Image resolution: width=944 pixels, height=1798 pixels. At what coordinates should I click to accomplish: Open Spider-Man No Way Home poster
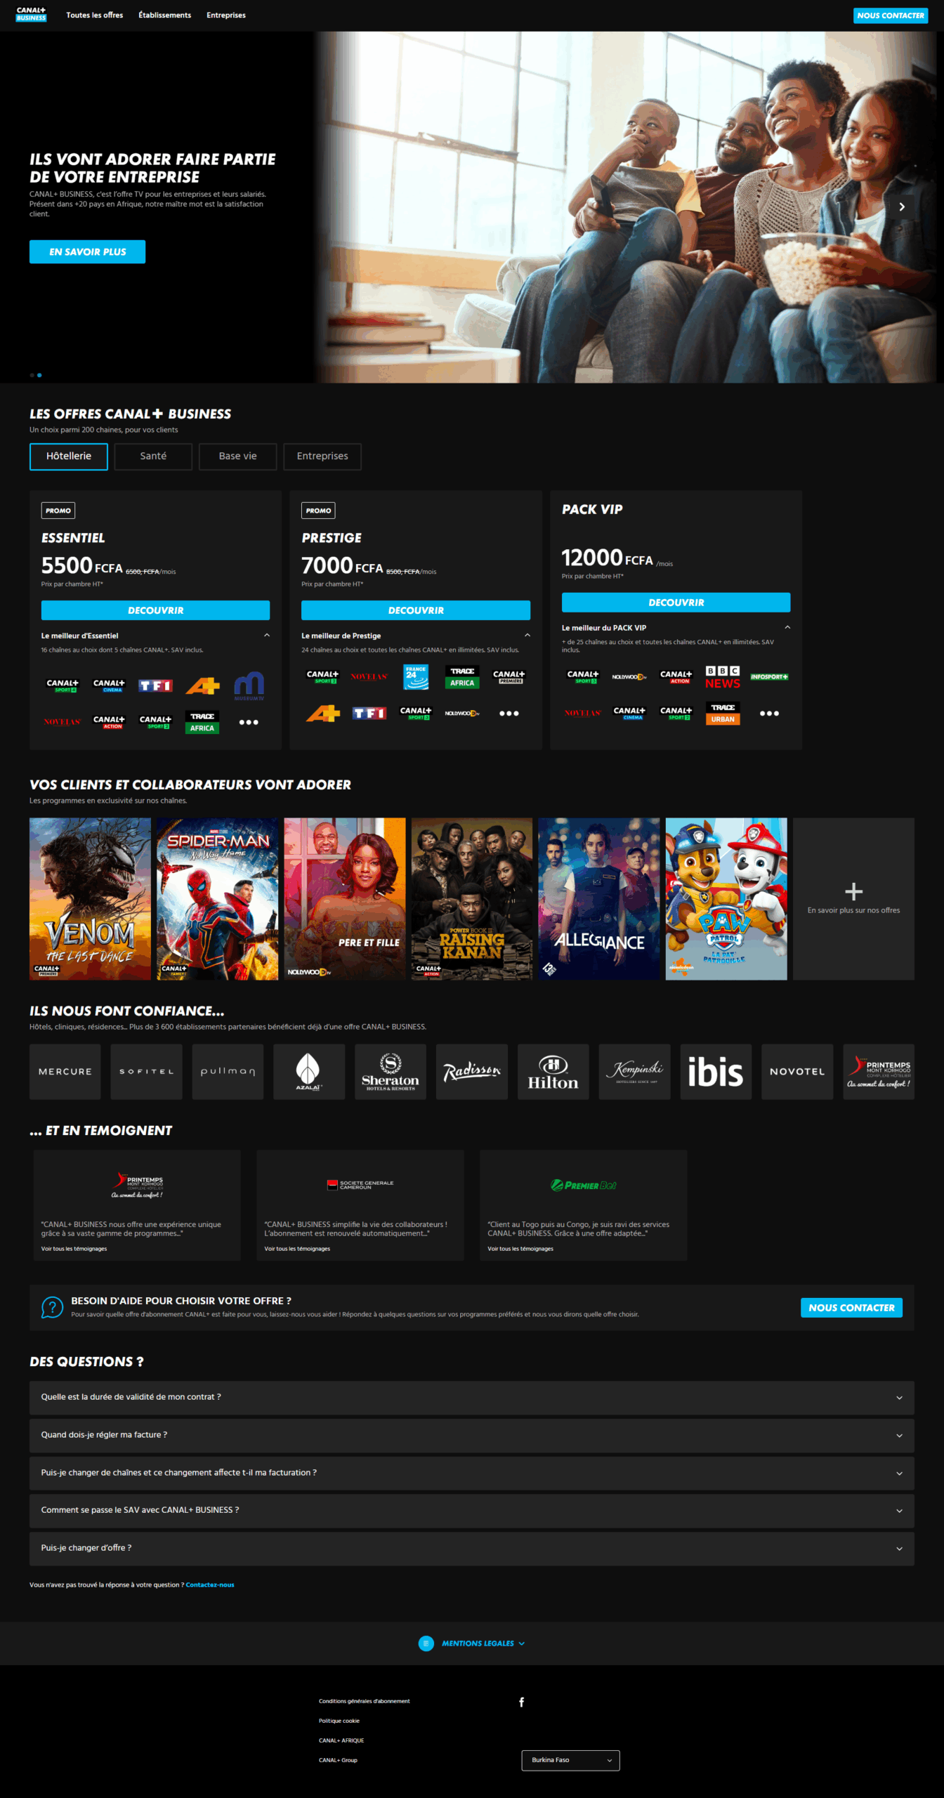pyautogui.click(x=218, y=899)
